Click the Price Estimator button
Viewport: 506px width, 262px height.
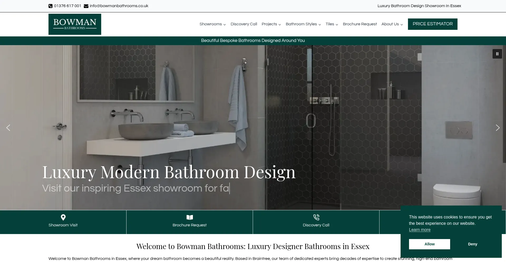pos(432,24)
